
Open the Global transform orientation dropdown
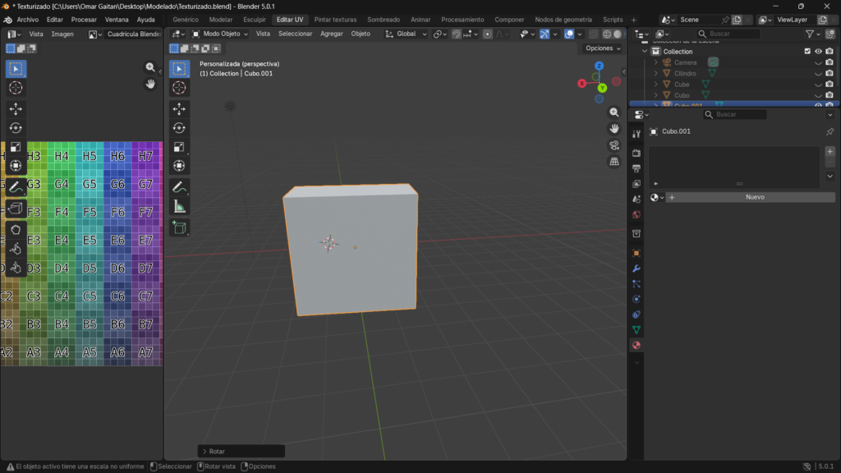click(407, 34)
